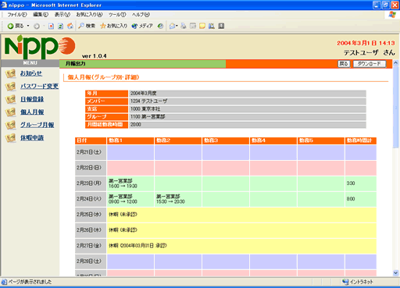Click the vertical scrollbar thumb
The image size is (400, 288).
point(396,107)
